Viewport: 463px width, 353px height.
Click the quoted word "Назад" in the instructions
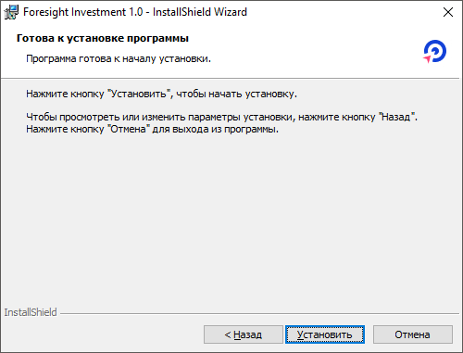click(x=396, y=117)
